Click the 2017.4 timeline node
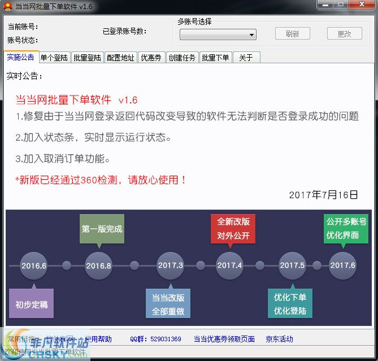Image resolution: width=378 pixels, height=361 pixels. coord(229,266)
